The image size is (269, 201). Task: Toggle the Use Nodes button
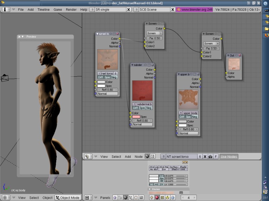pos(229,156)
